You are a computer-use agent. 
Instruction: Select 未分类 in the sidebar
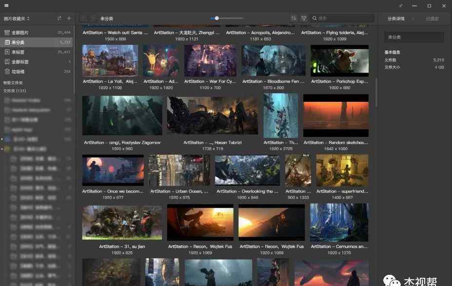point(36,42)
